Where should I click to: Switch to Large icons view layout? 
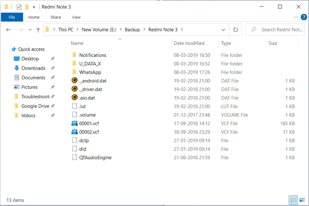pyautogui.click(x=302, y=200)
